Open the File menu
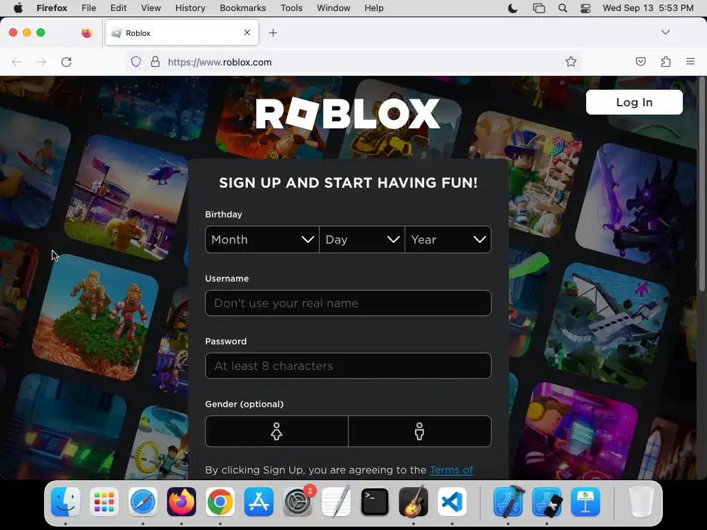Image resolution: width=707 pixels, height=530 pixels. 89,8
